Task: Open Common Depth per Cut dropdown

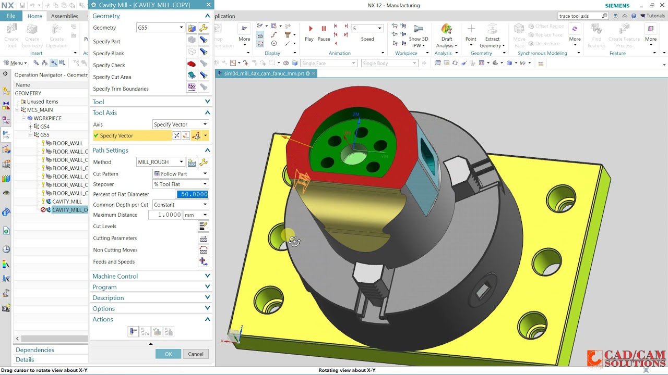Action: (x=205, y=205)
